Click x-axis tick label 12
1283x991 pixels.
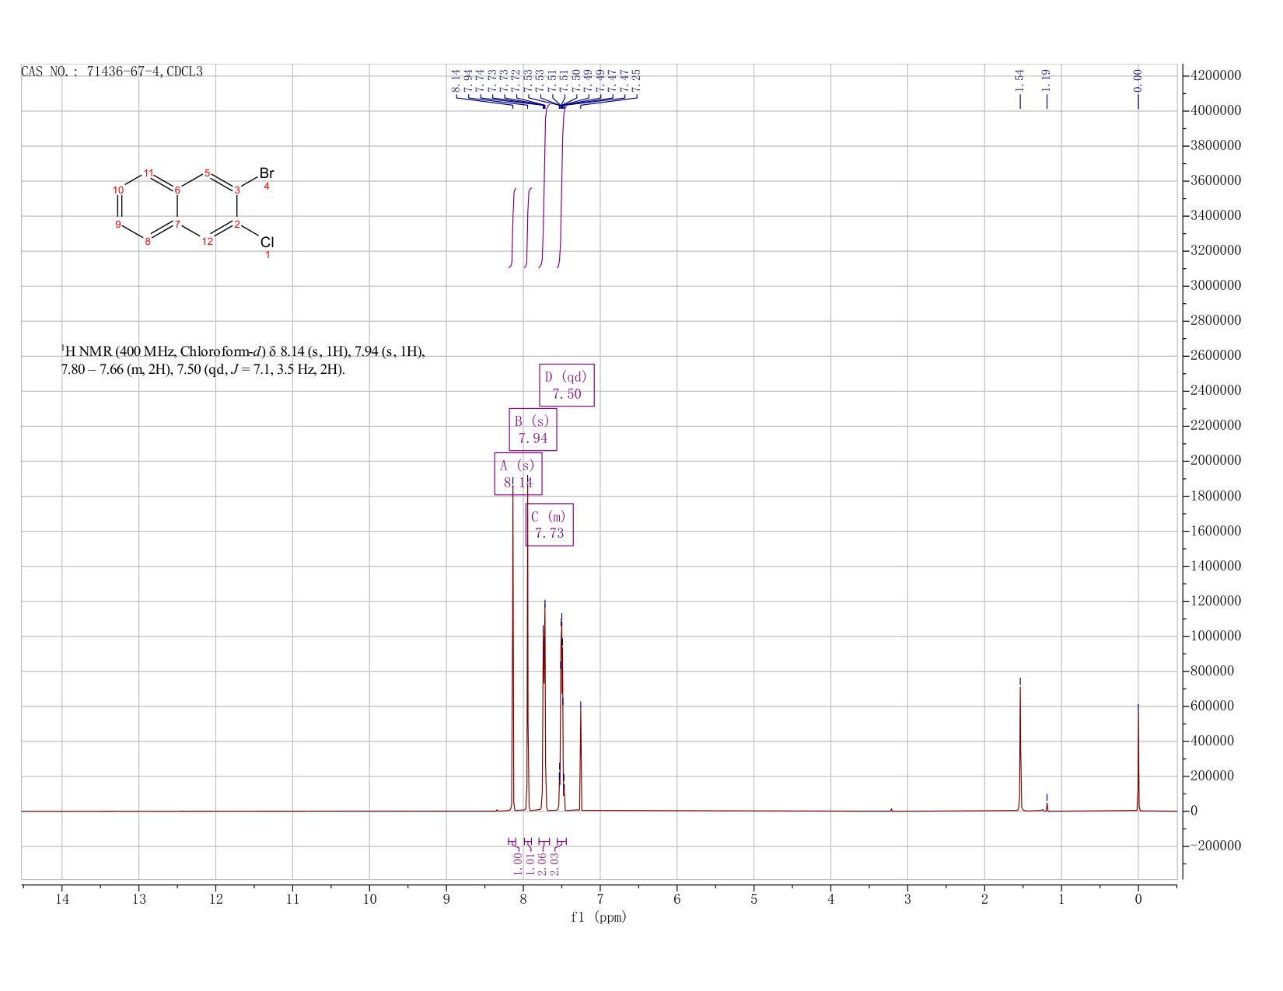pos(216,899)
